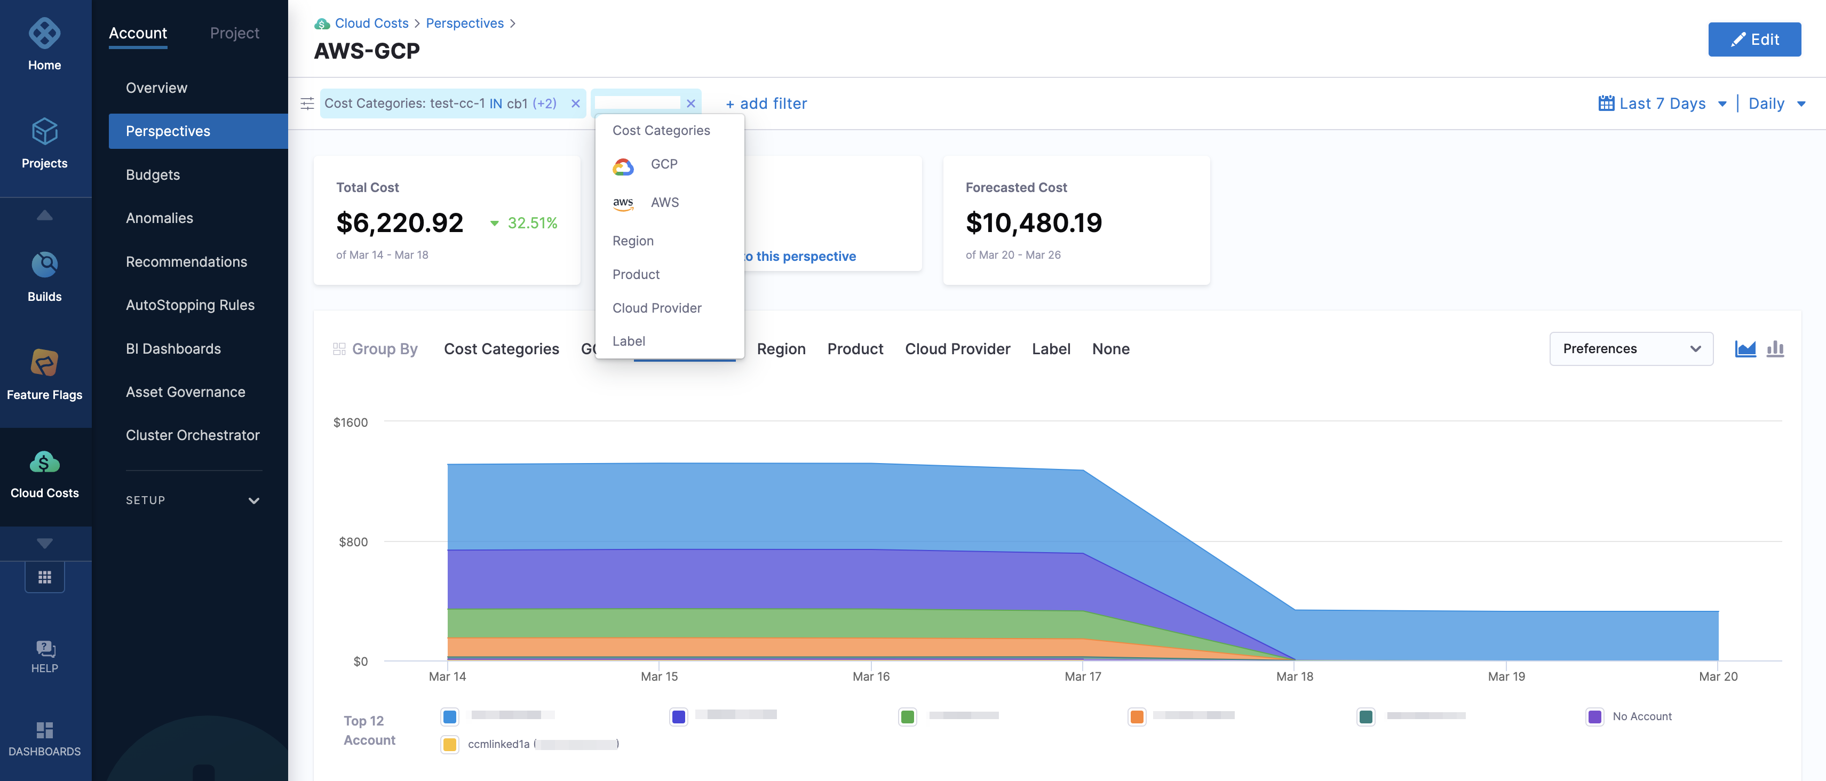This screenshot has width=1826, height=781.
Task: Click the module grid selector icon
Action: (x=45, y=577)
